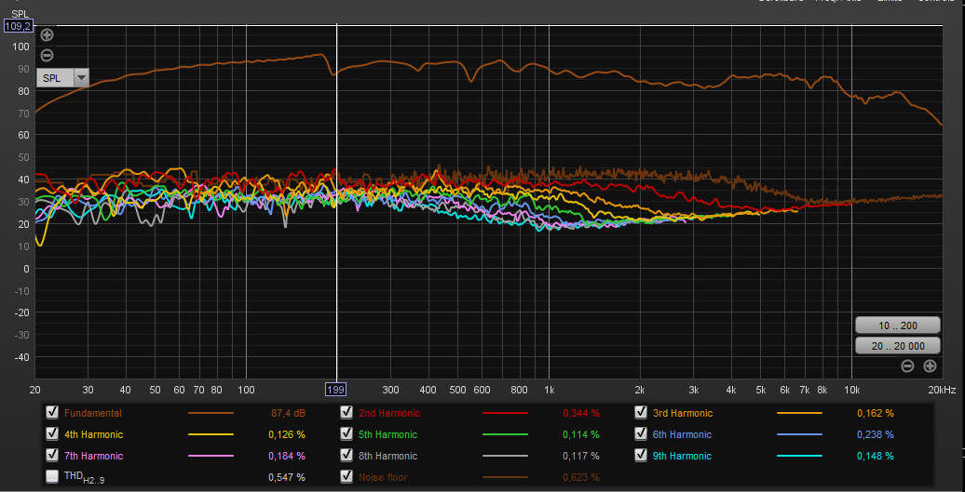965x492 pixels.
Task: Open the SPL axis unit dropdown
Action: pos(81,78)
